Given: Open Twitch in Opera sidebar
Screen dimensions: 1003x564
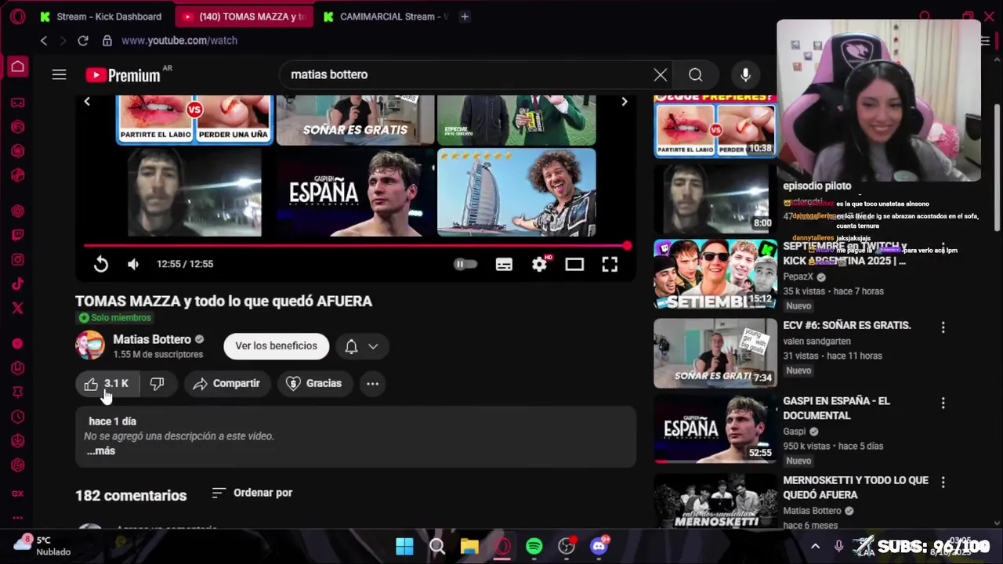Looking at the screenshot, I should (17, 235).
